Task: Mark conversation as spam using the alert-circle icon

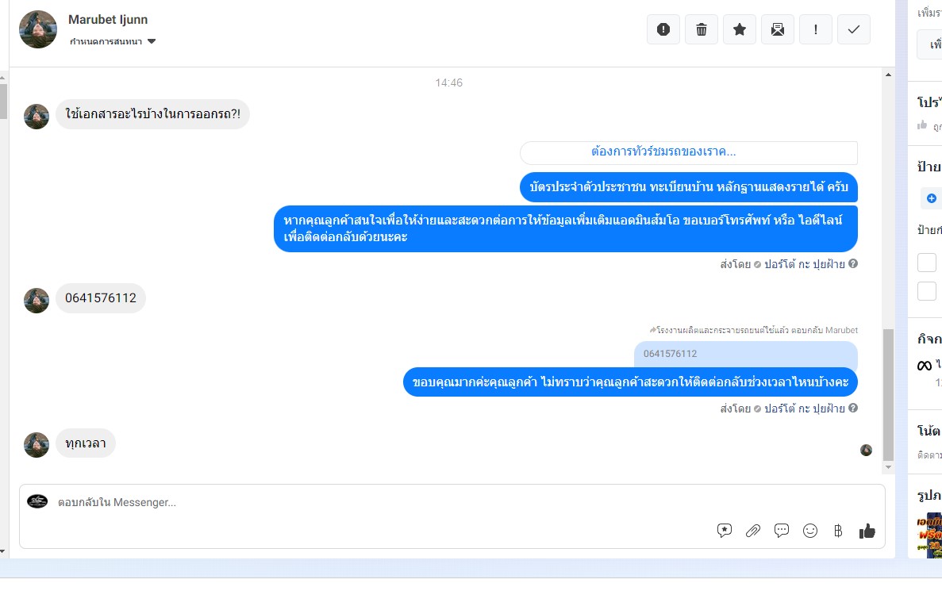Action: click(x=663, y=29)
